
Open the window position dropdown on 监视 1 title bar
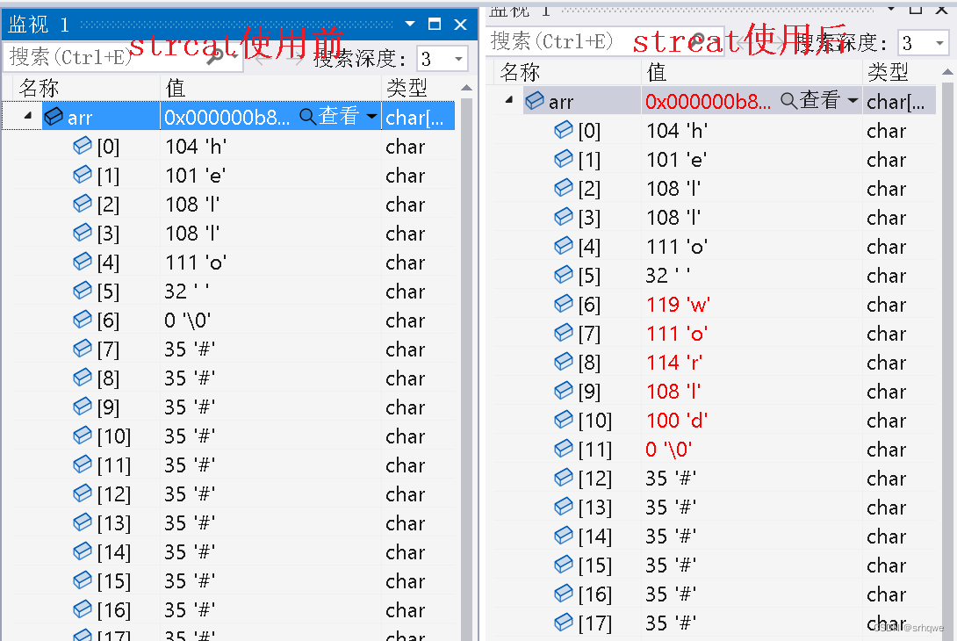[409, 25]
